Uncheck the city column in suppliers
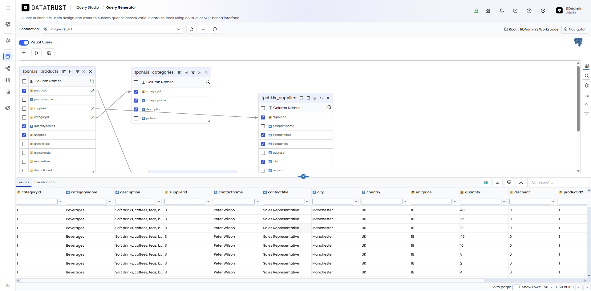 263,162
